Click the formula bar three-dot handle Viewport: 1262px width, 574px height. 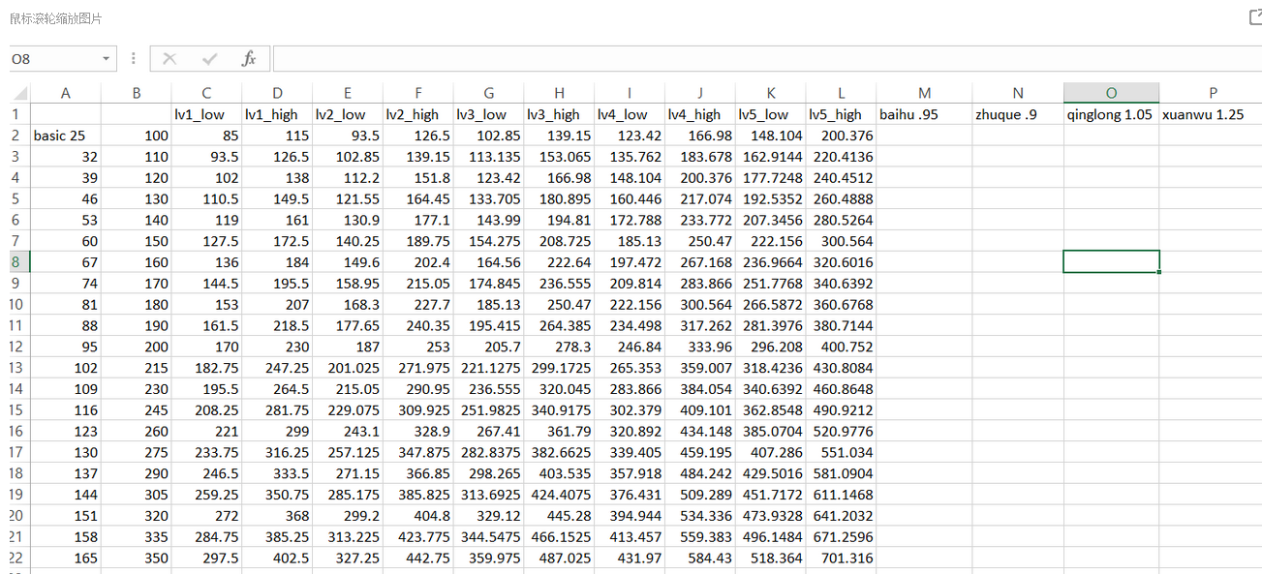pos(133,59)
